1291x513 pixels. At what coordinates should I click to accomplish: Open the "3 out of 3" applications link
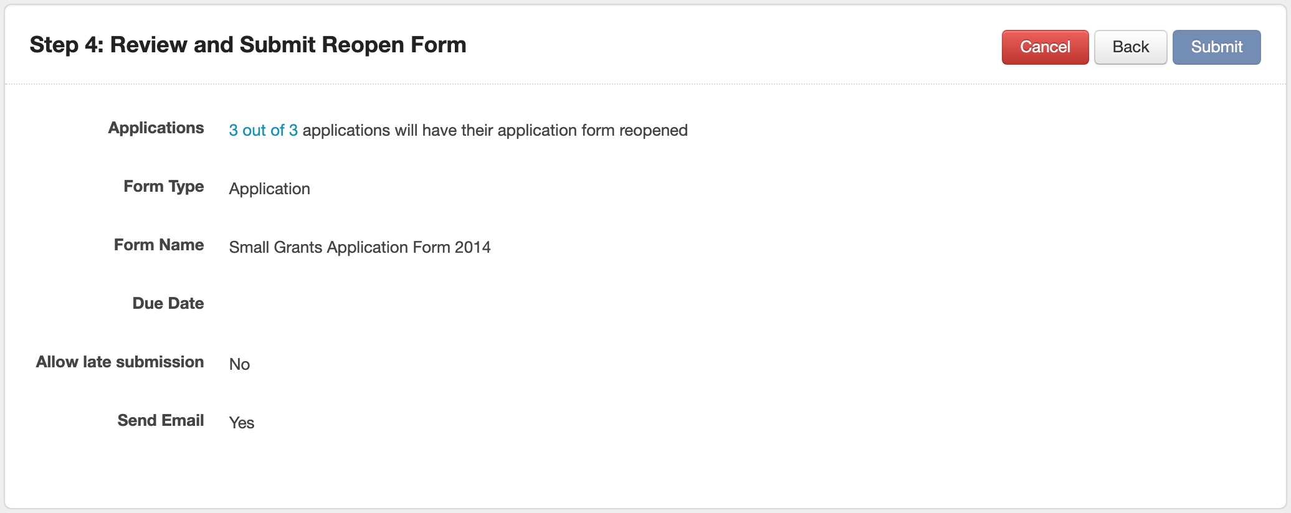(263, 130)
